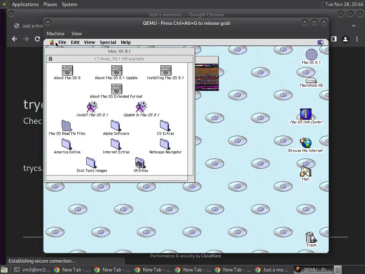Select the Update to Mac OS 8.1 icon
The height and width of the screenshot is (274, 365).
tap(141, 107)
